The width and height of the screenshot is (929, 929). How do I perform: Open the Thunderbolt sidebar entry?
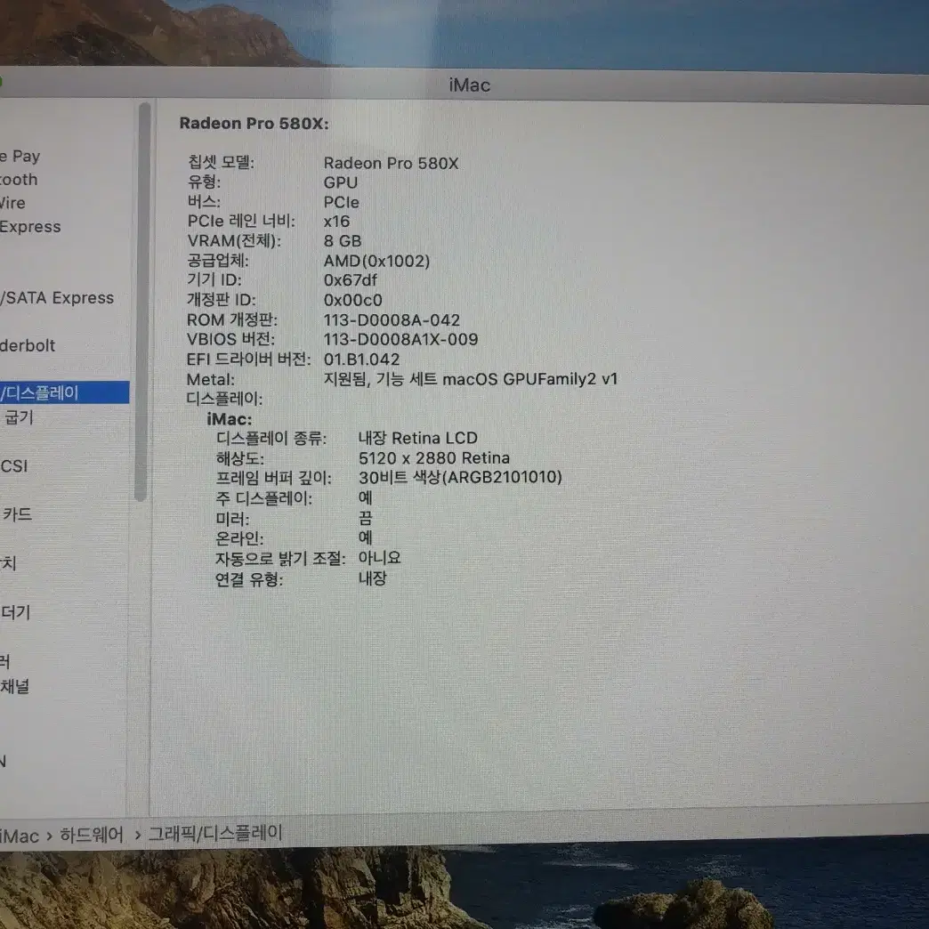28,345
